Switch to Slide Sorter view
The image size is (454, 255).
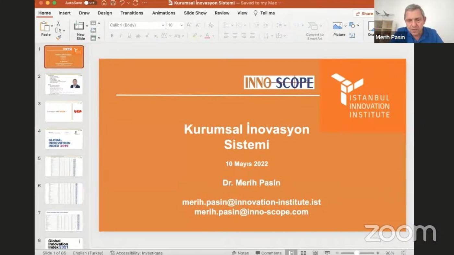coord(303,253)
